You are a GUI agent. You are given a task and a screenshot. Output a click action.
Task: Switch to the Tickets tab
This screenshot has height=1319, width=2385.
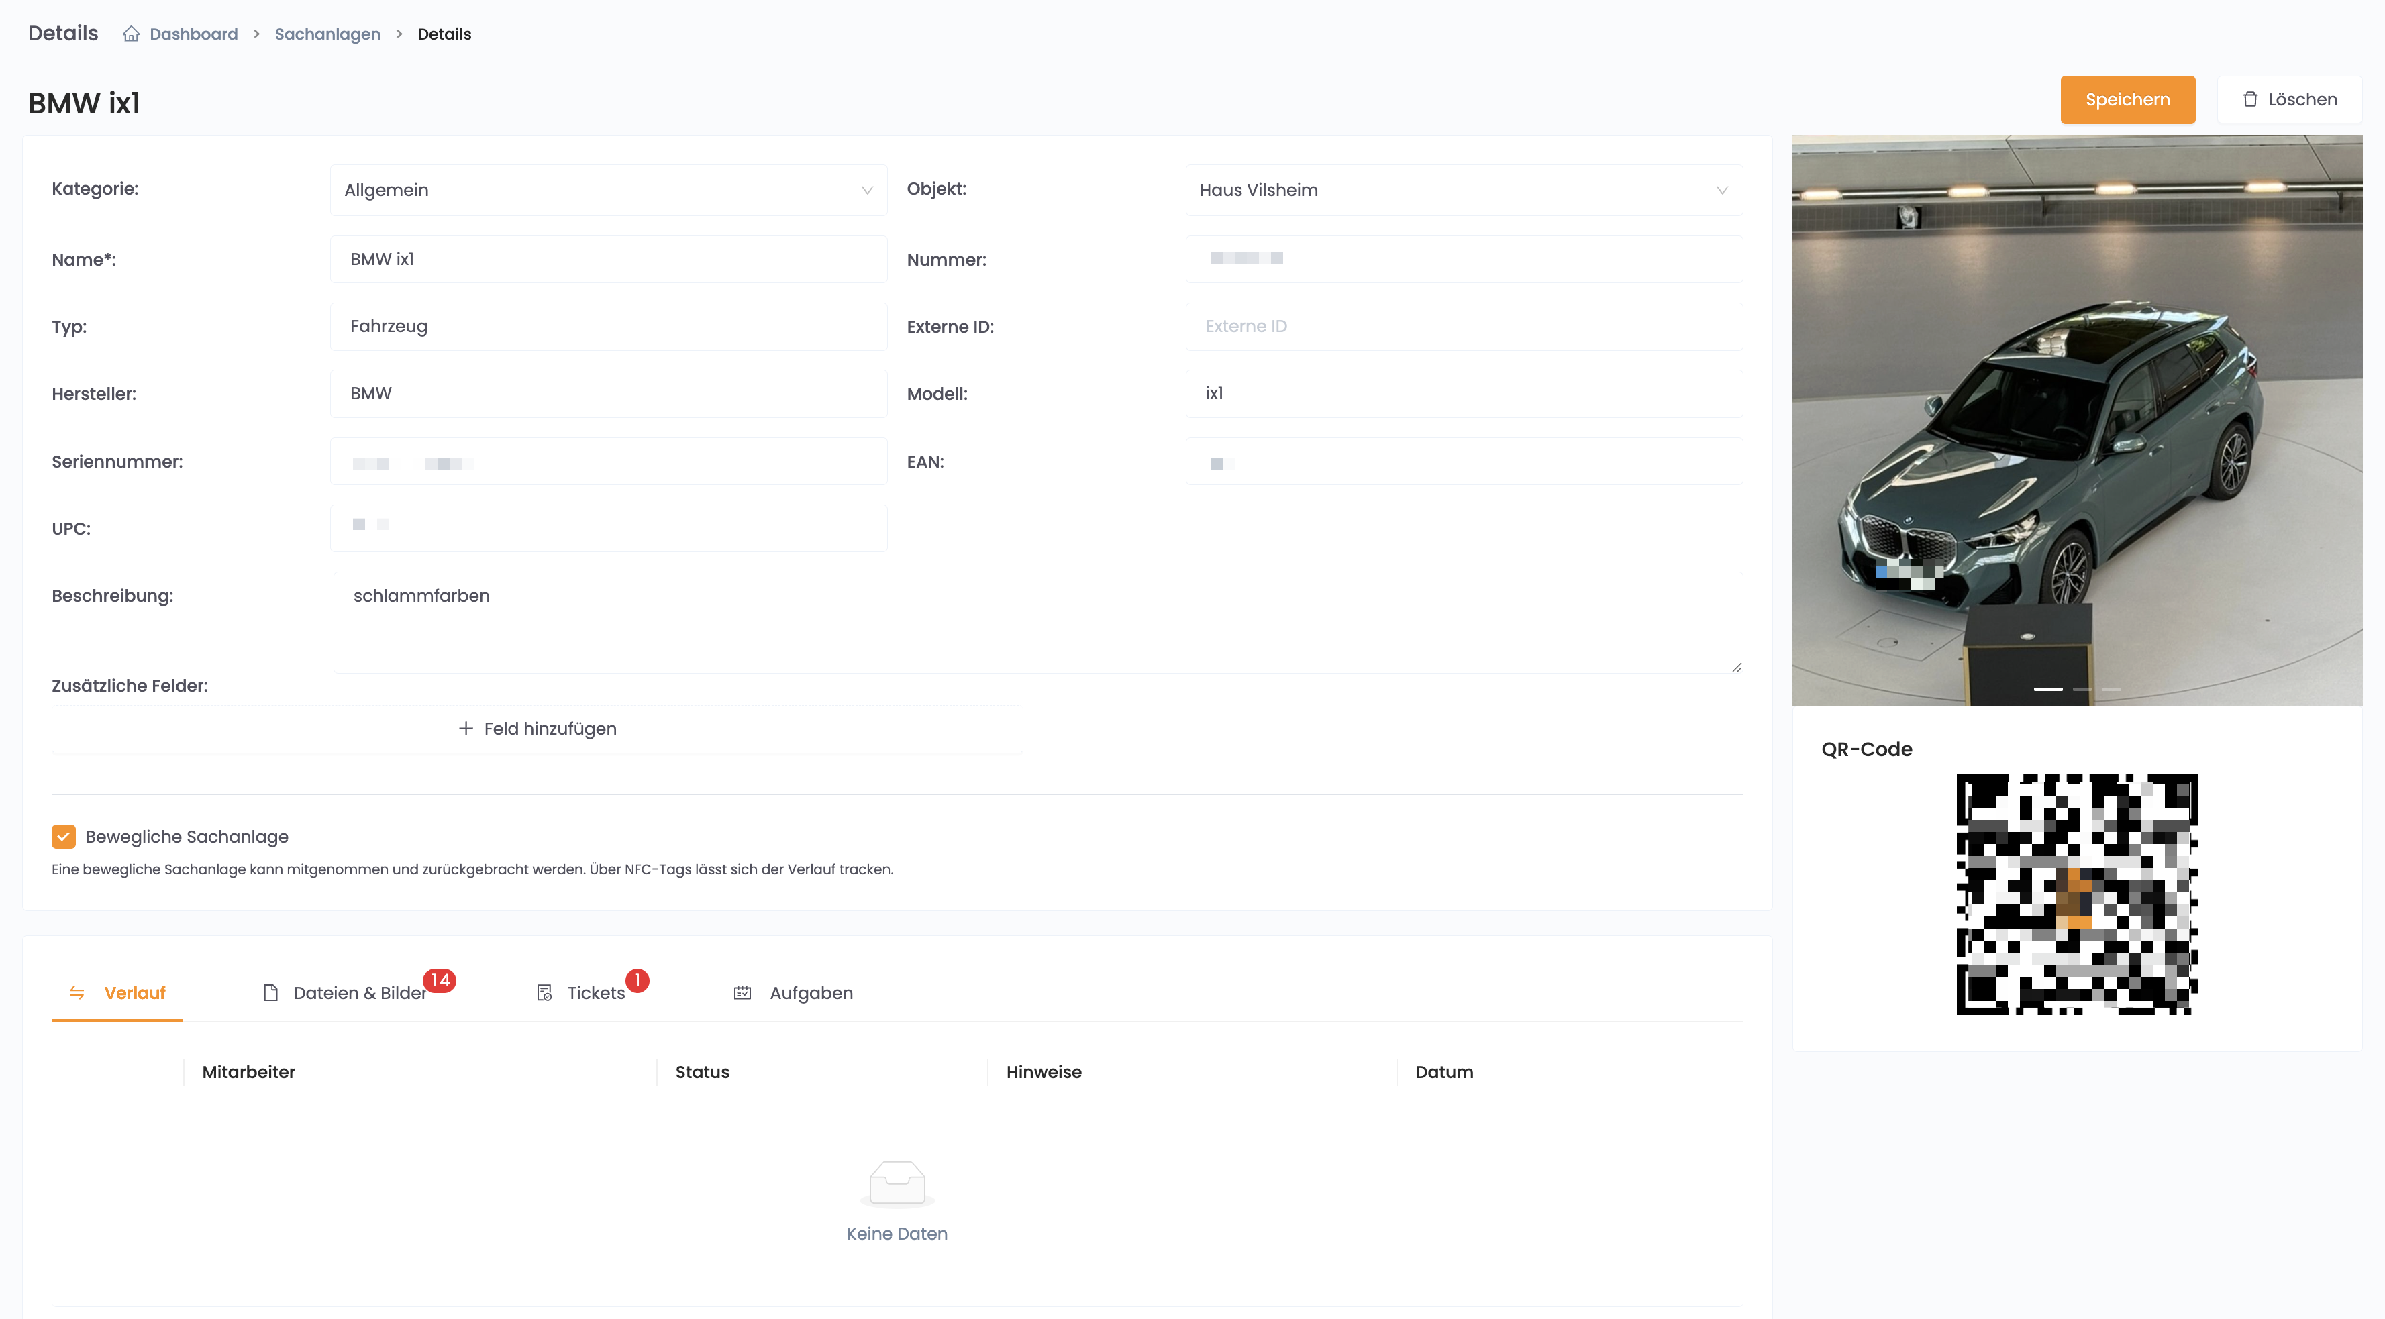tap(595, 992)
